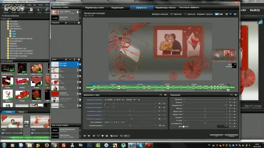Image resolution: width=264 pixels, height=148 pixels.
Task: Click the gear icon in the bottom playback bar
Action: pyautogui.click(x=107, y=136)
